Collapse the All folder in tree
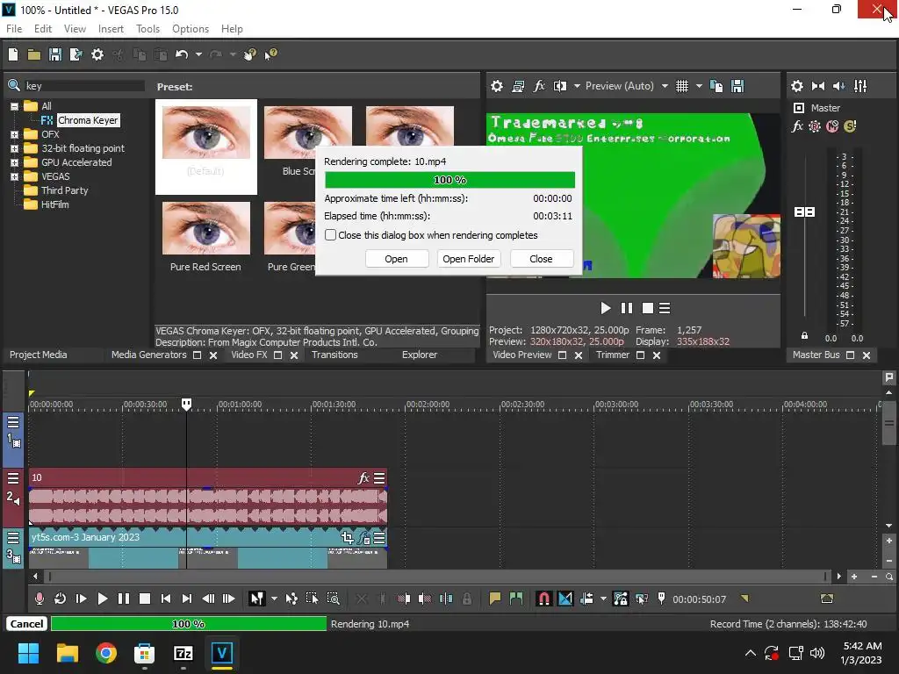Viewport: 899px width, 674px height. [14, 106]
